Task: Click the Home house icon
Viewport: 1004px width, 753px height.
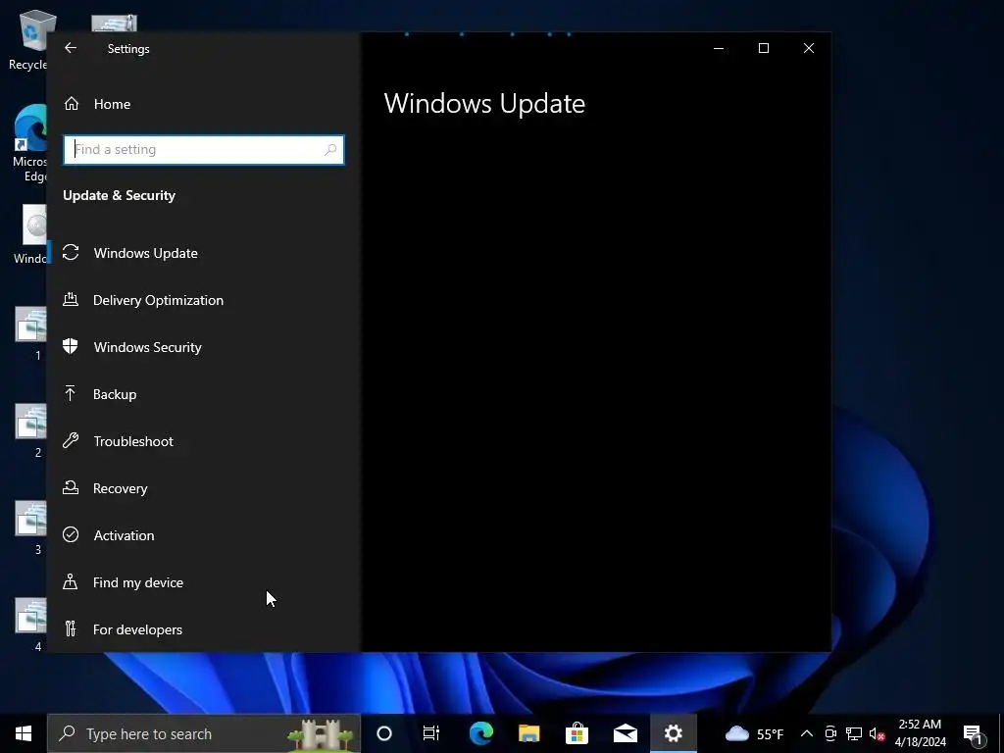Action: 71,103
